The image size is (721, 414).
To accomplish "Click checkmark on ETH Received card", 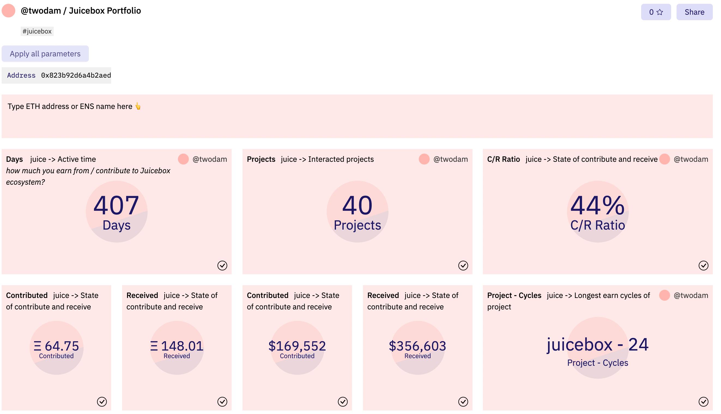I will tap(222, 401).
